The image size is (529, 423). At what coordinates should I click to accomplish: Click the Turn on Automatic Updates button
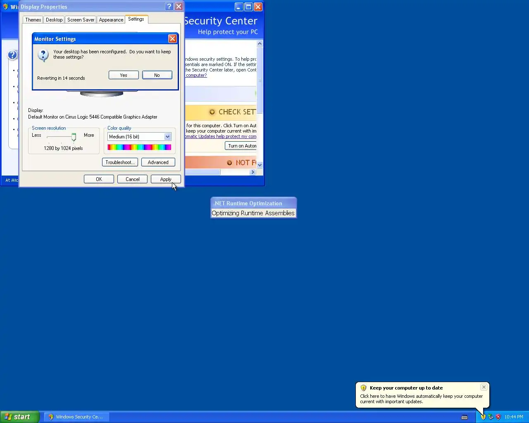(241, 146)
